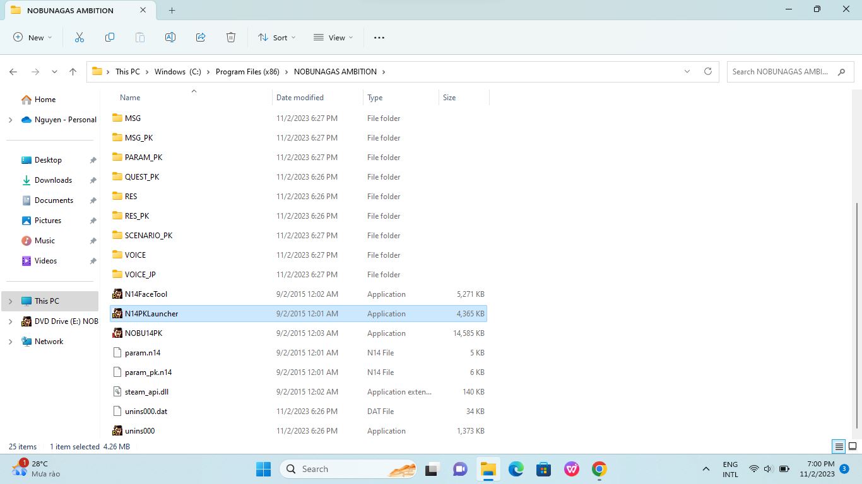
Task: Click Program Files (x86) breadcrumb
Action: point(247,72)
